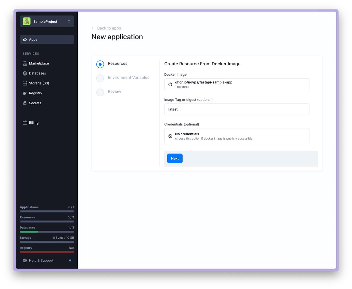Open the Docker image selector dropdown
The width and height of the screenshot is (352, 289).
coord(236,84)
